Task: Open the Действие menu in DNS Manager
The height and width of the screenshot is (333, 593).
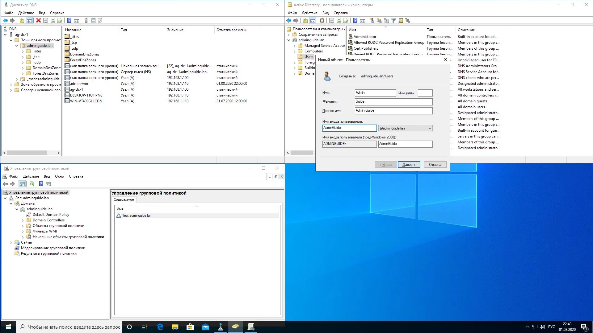Action: (26, 13)
